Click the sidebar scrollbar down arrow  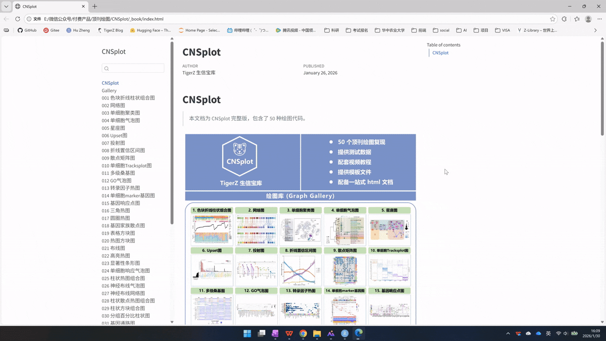pos(172,322)
